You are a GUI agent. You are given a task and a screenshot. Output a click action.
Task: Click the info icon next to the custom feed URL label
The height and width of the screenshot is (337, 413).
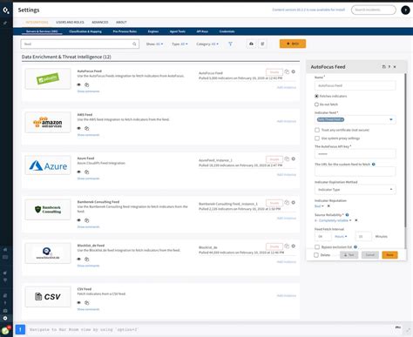pos(374,165)
